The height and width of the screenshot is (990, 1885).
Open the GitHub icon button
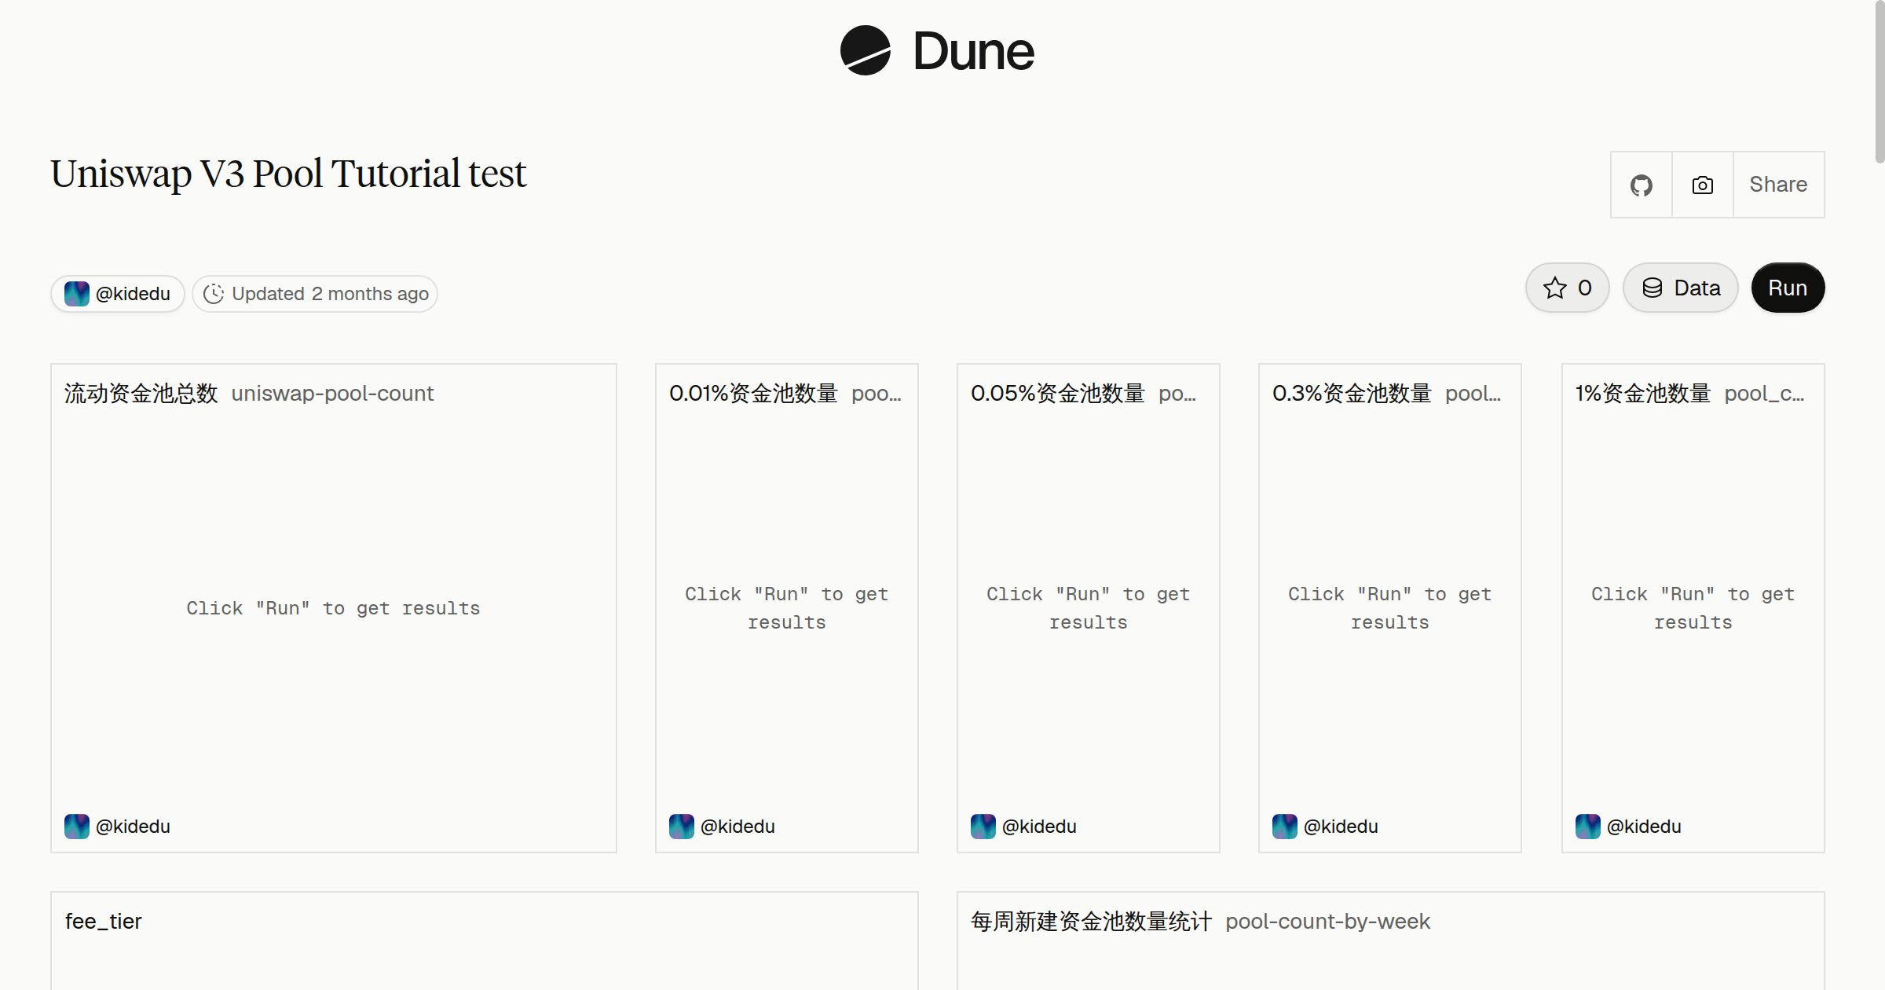pos(1641,185)
